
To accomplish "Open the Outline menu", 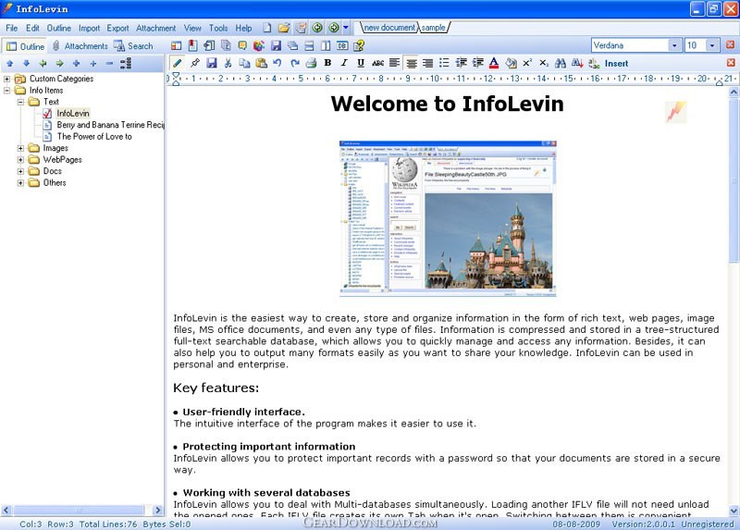I will 58,28.
